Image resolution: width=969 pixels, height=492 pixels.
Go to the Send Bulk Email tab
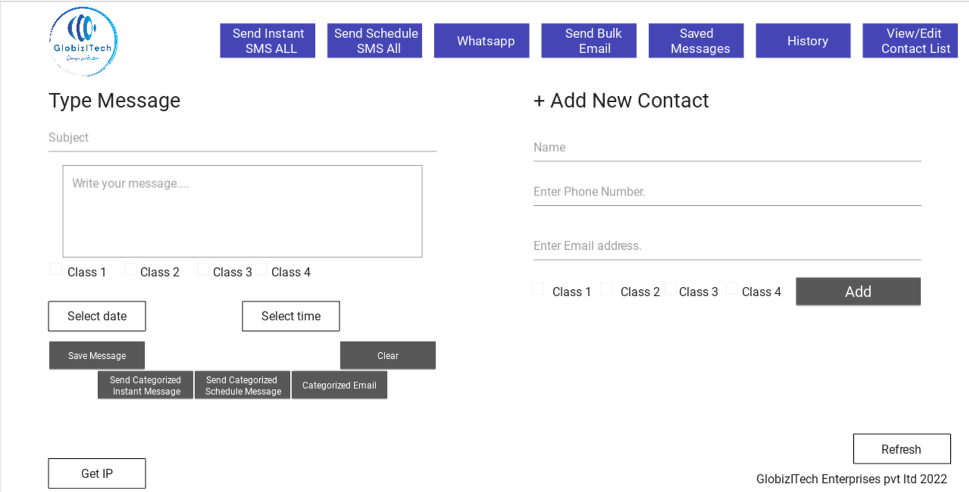click(x=589, y=41)
